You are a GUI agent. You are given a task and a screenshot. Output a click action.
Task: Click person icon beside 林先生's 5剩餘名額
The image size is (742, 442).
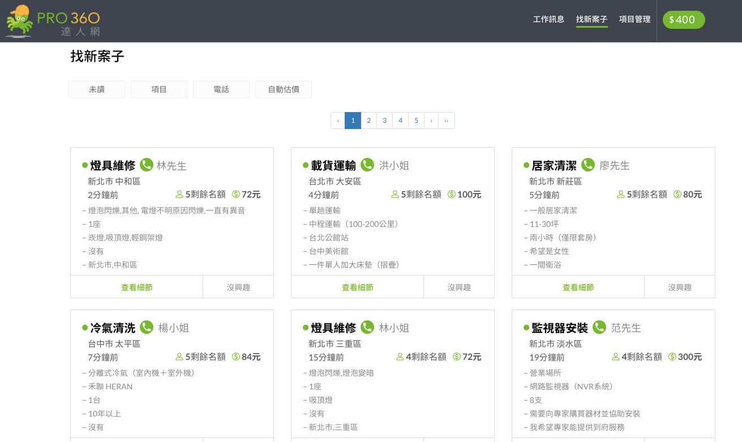point(179,194)
